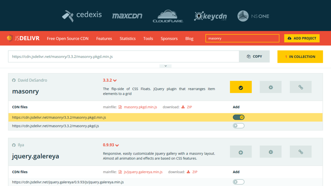331x186 pixels.
Task: Open jquery.galereya link chain button
Action: click(x=301, y=152)
